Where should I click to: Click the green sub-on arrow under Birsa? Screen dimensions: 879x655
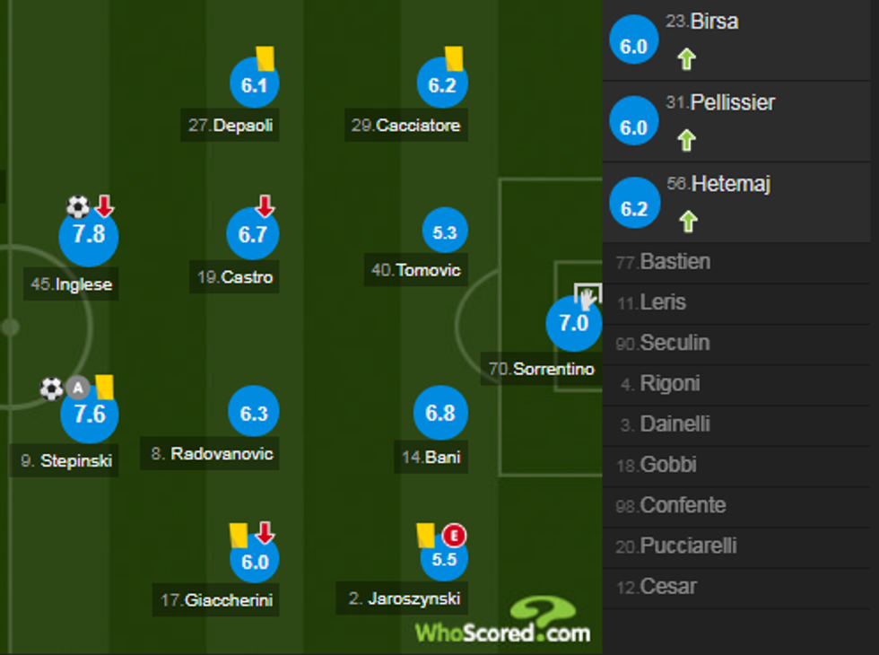(x=687, y=59)
